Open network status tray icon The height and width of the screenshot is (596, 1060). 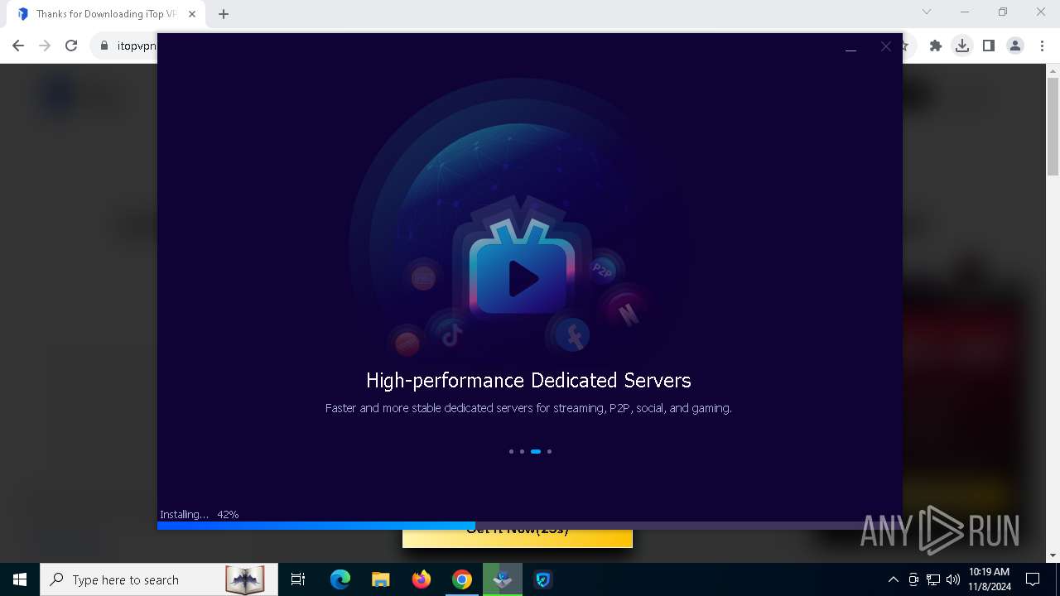pos(933,579)
